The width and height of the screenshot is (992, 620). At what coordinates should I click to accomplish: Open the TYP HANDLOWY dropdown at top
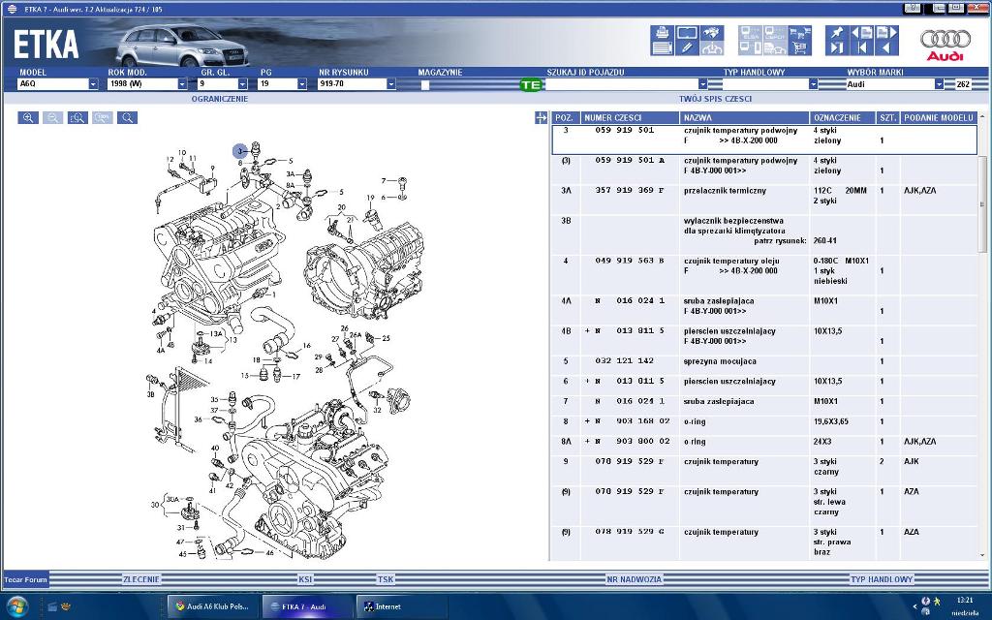(x=813, y=84)
